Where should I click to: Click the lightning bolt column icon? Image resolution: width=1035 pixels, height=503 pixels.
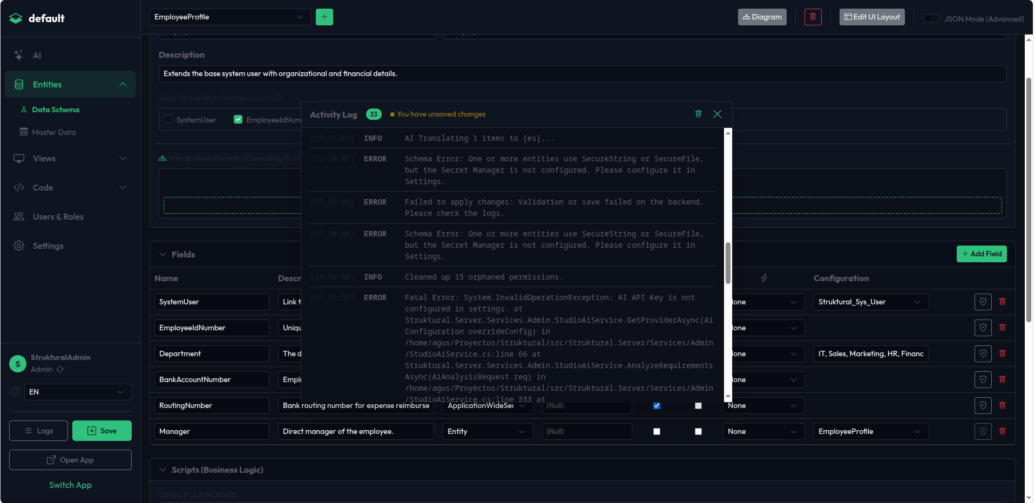(764, 278)
